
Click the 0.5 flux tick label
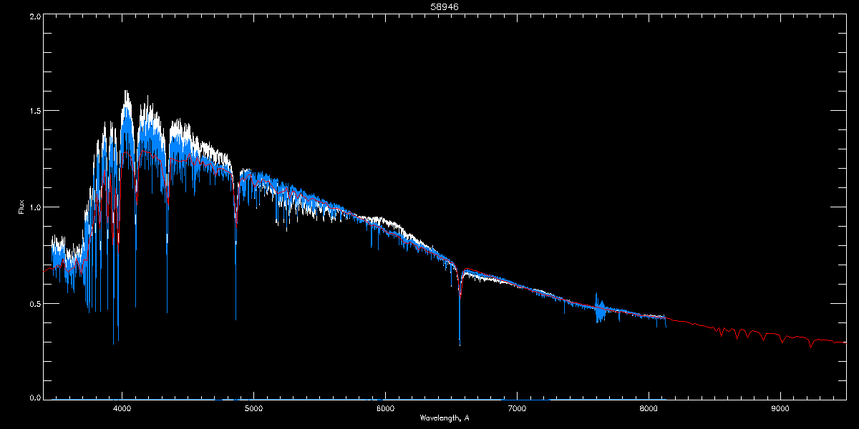[34, 304]
